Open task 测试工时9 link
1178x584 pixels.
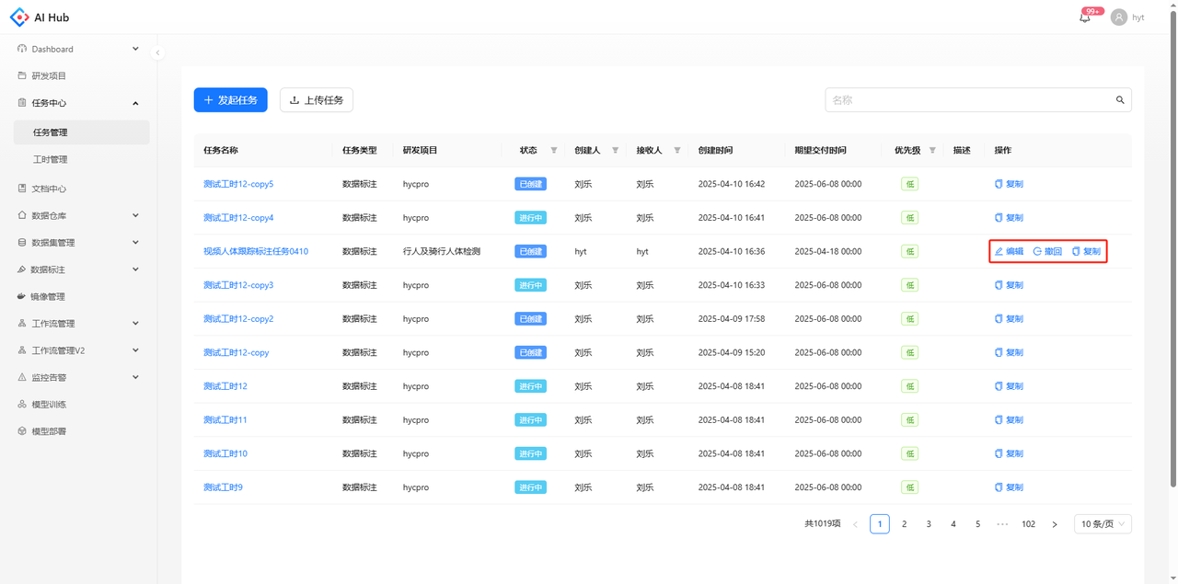(x=223, y=487)
